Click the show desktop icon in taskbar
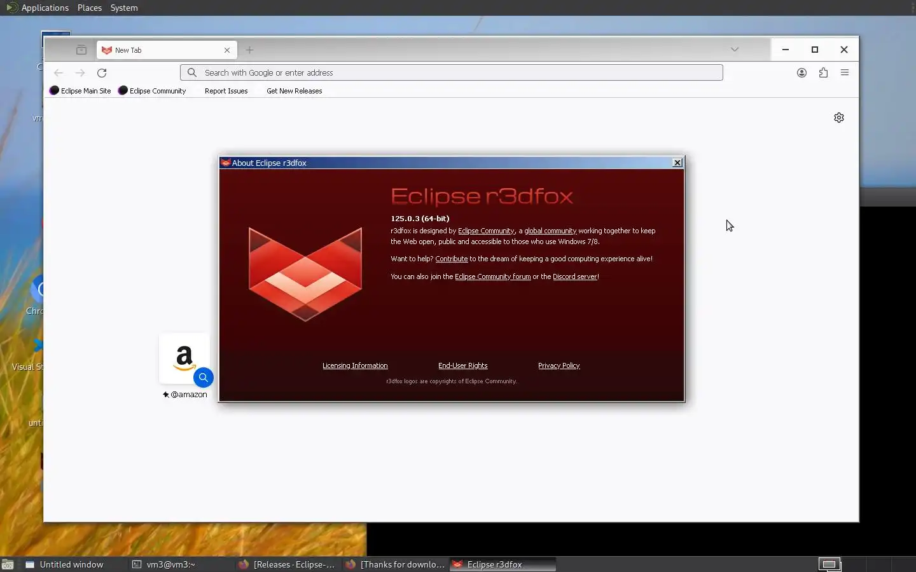Viewport: 916px width, 572px height. tap(8, 564)
